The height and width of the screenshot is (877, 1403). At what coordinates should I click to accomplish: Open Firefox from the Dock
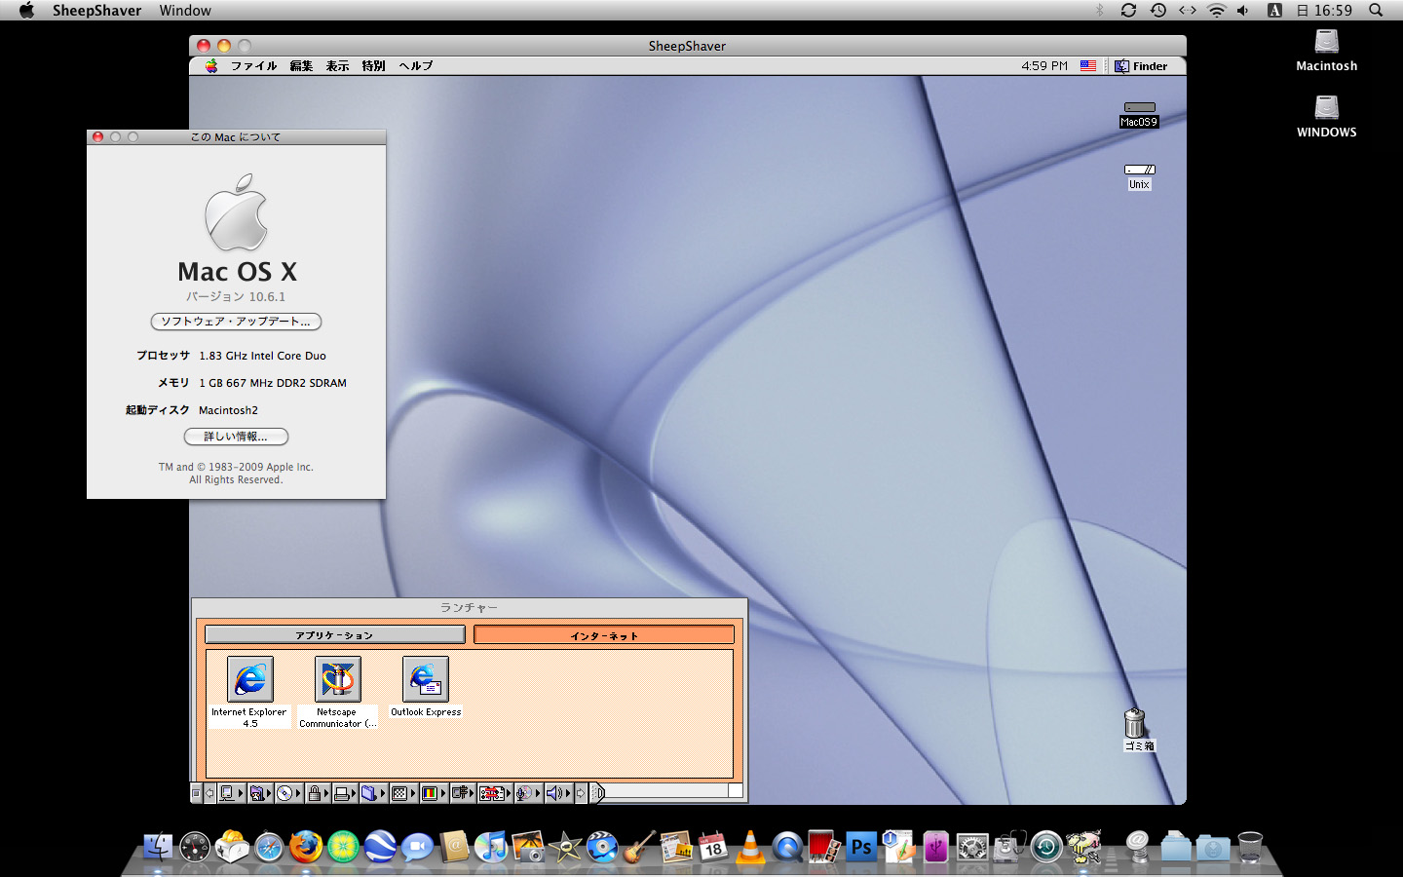pos(306,847)
